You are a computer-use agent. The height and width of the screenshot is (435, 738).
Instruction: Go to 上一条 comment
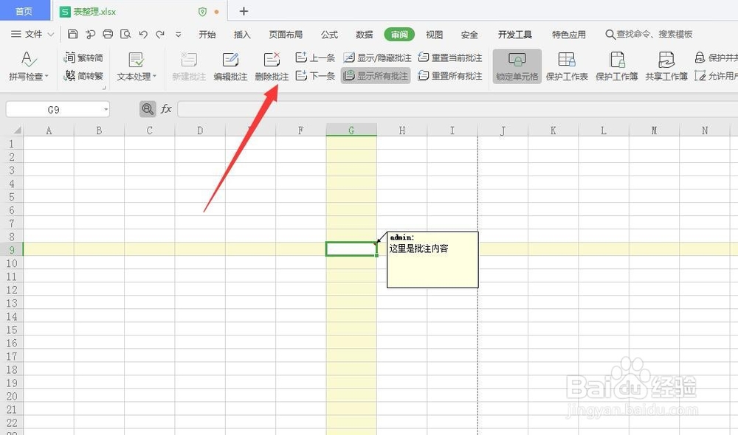[315, 58]
